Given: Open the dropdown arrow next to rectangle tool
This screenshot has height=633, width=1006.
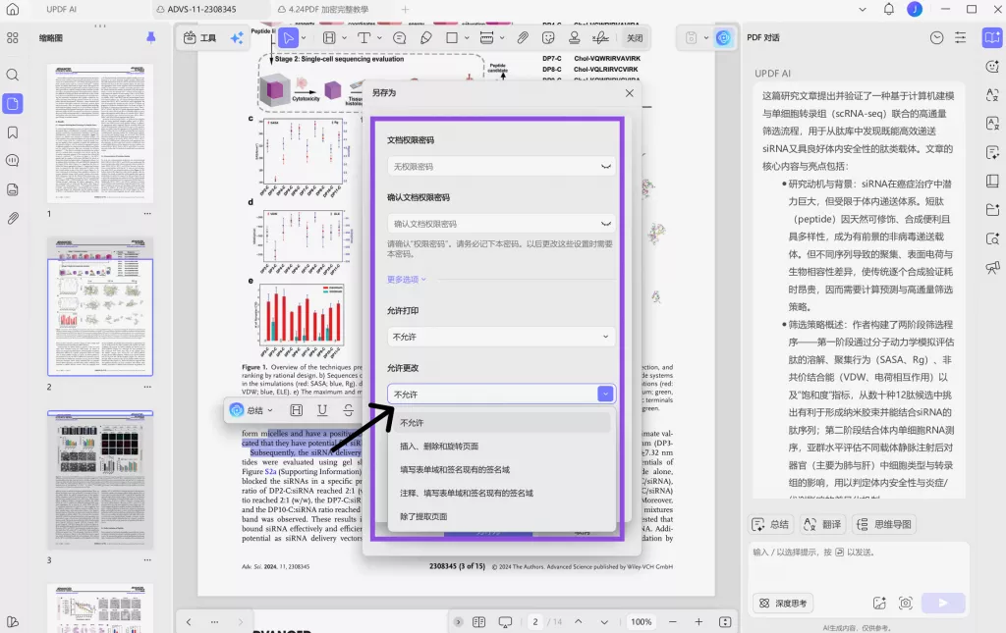Looking at the screenshot, I should pyautogui.click(x=467, y=38).
